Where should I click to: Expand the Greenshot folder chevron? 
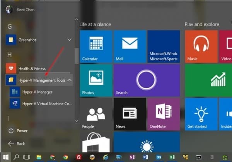coord(69,40)
